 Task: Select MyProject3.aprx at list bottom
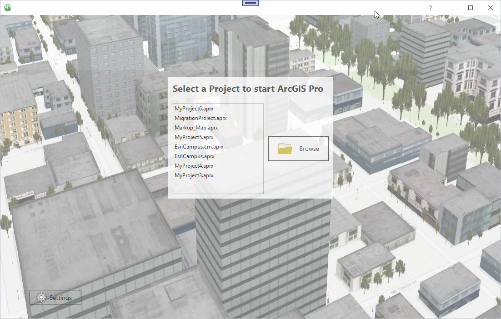click(x=194, y=175)
